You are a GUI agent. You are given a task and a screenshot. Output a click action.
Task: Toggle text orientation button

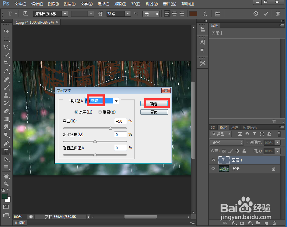[25, 13]
